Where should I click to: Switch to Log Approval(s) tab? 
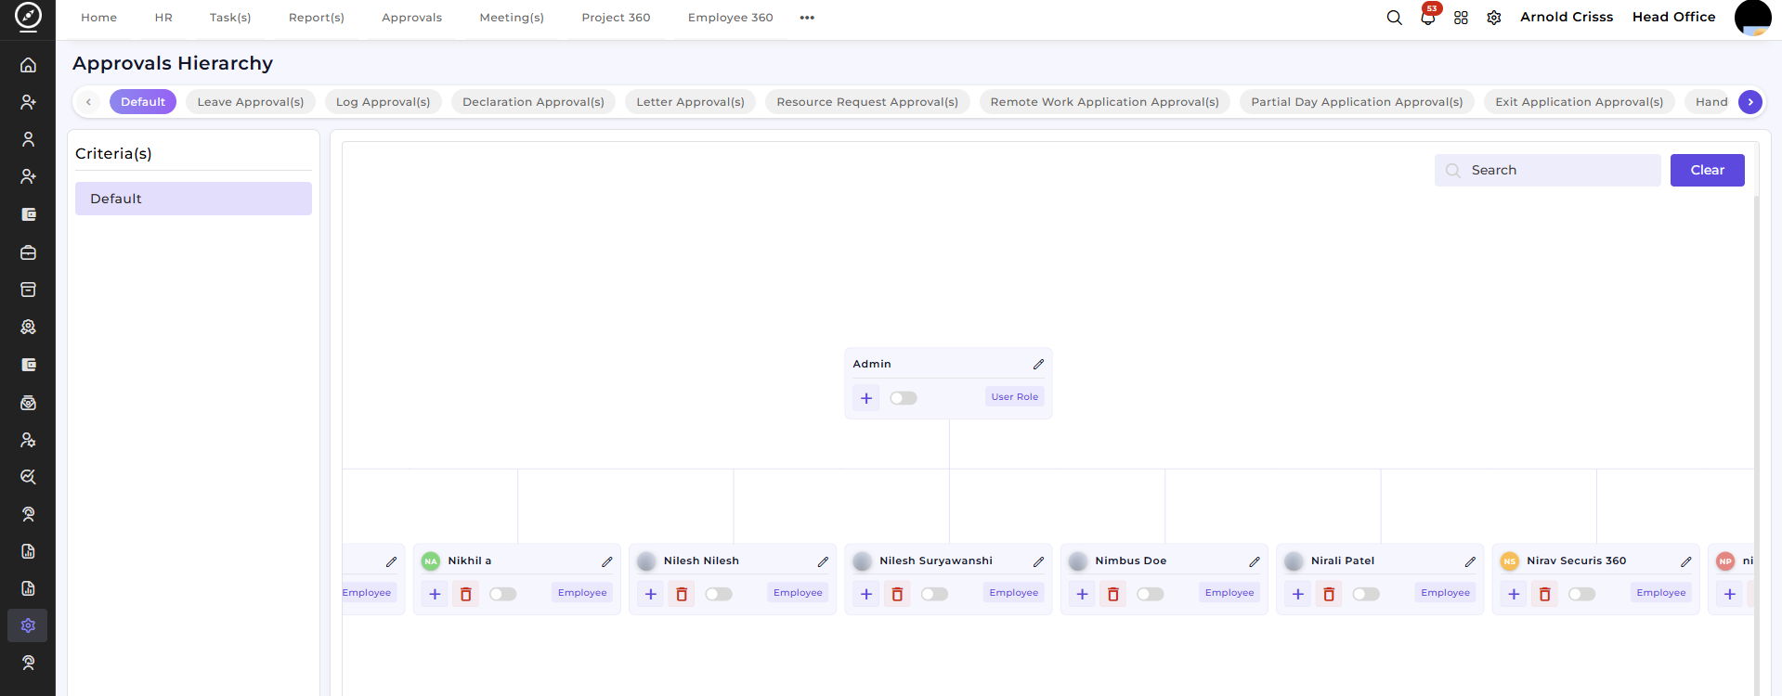(x=384, y=102)
